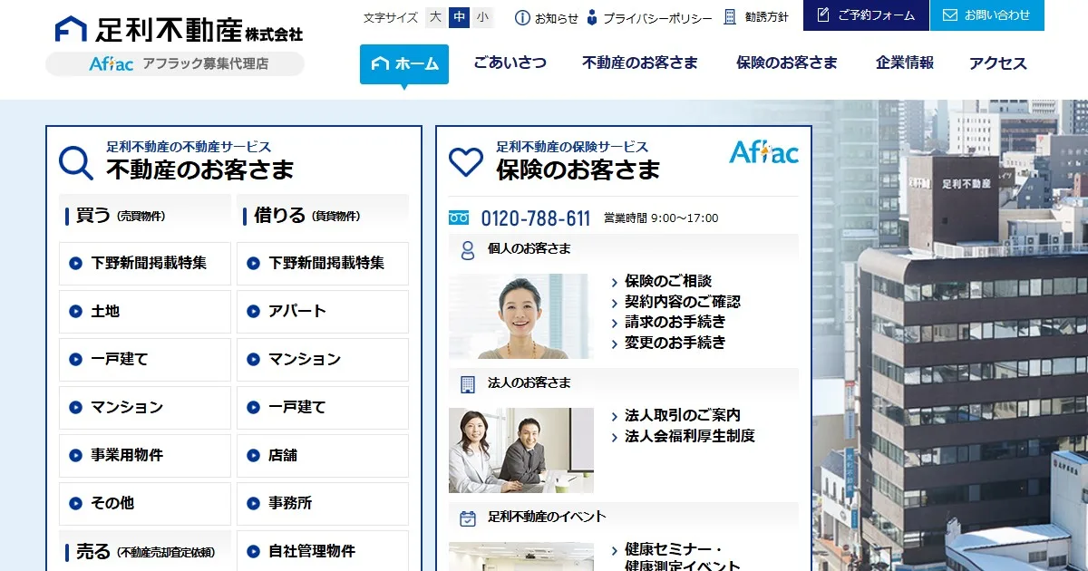1088x571 pixels.
Task: Click the business pair photo thumbnail
Action: 521,450
